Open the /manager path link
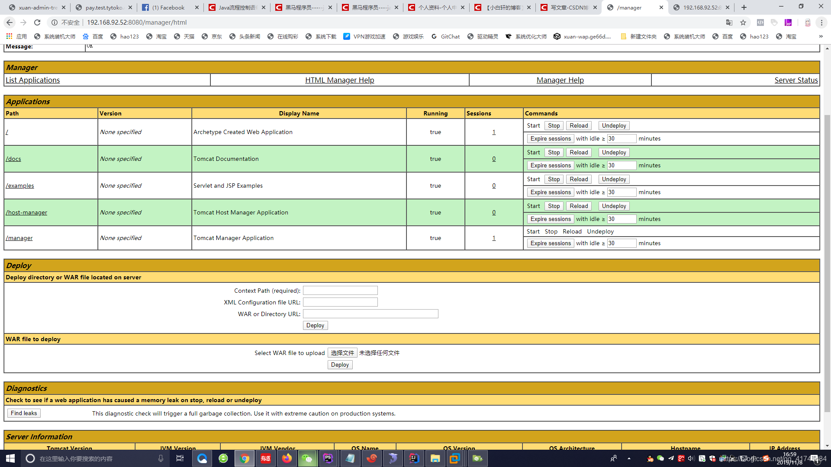Screen dimensions: 831x467 pos(19,238)
